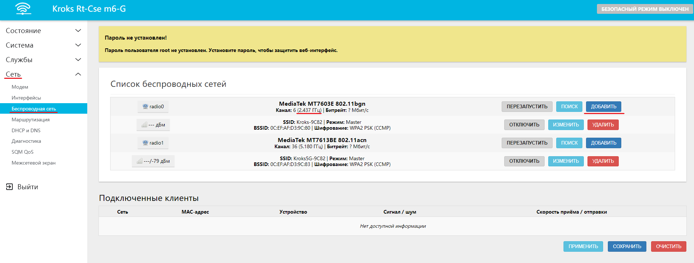Click the radio0 device badge
The image size is (694, 263).
tap(153, 106)
